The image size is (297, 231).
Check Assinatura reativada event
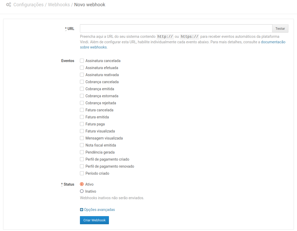82,75
